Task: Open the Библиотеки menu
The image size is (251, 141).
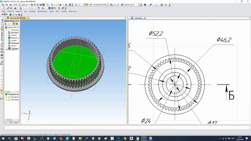Action: click(x=73, y=11)
